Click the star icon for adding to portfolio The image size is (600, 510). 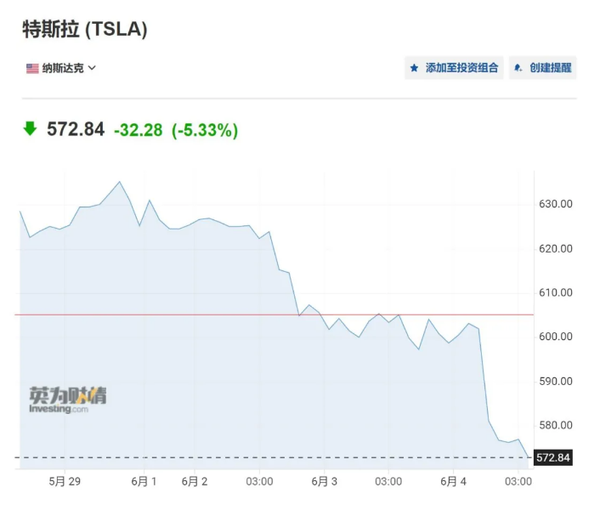[415, 68]
